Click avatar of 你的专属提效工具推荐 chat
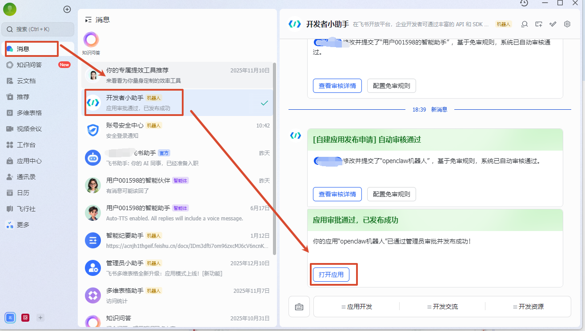 pos(93,76)
